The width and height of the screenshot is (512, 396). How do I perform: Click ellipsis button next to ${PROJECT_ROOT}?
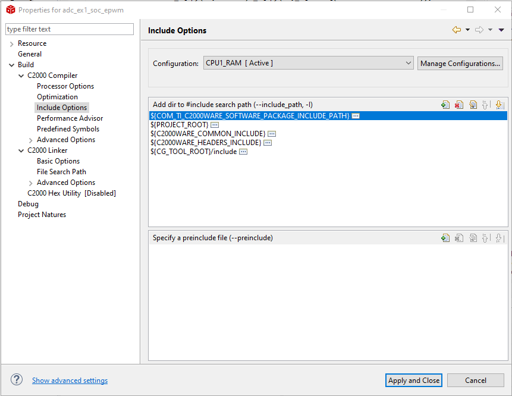tap(215, 125)
